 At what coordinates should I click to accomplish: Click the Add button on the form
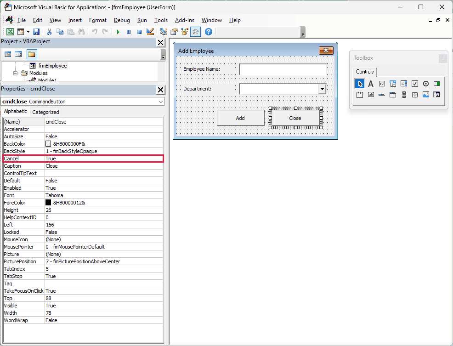pos(240,118)
